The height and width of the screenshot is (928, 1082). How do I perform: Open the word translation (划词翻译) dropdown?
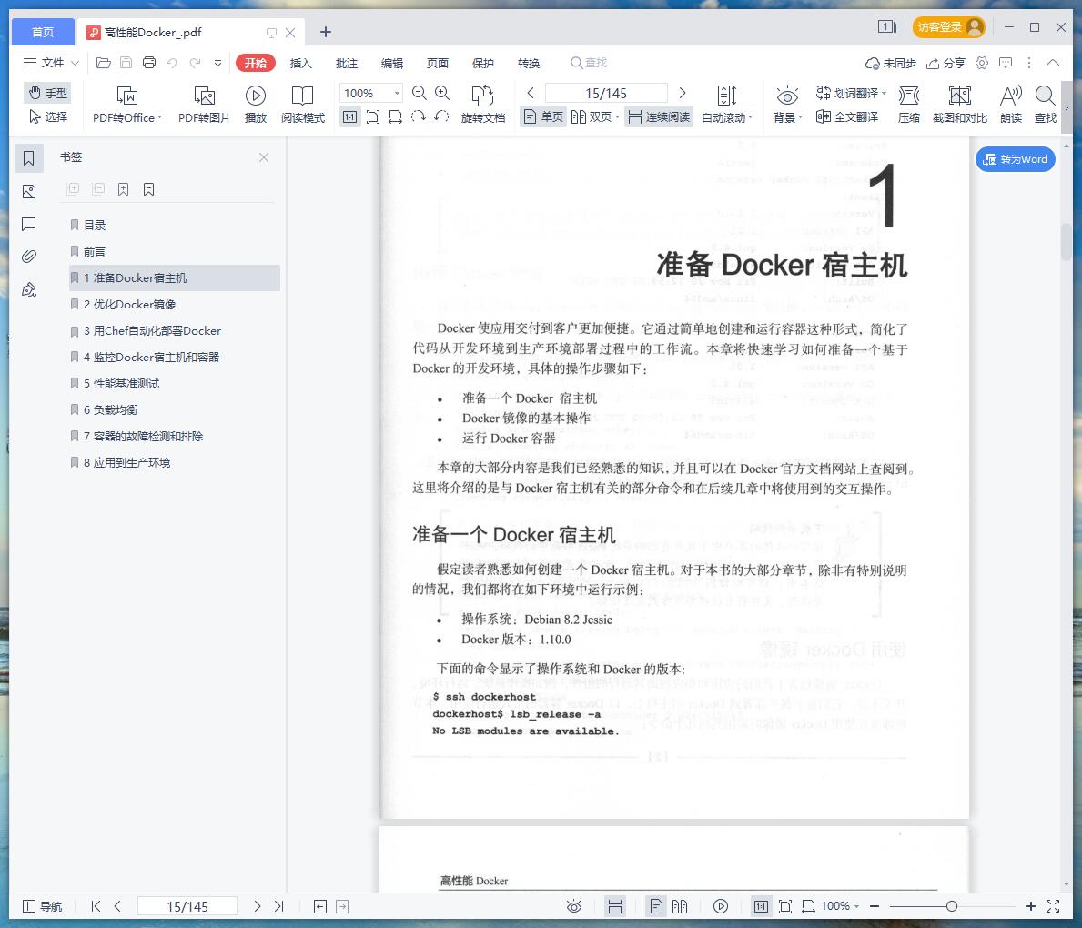pyautogui.click(x=851, y=93)
